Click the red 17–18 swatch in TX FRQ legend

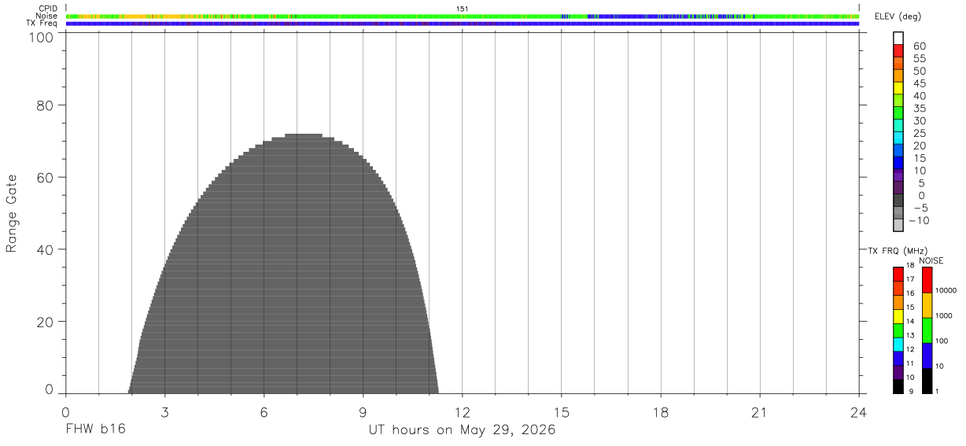coord(898,275)
